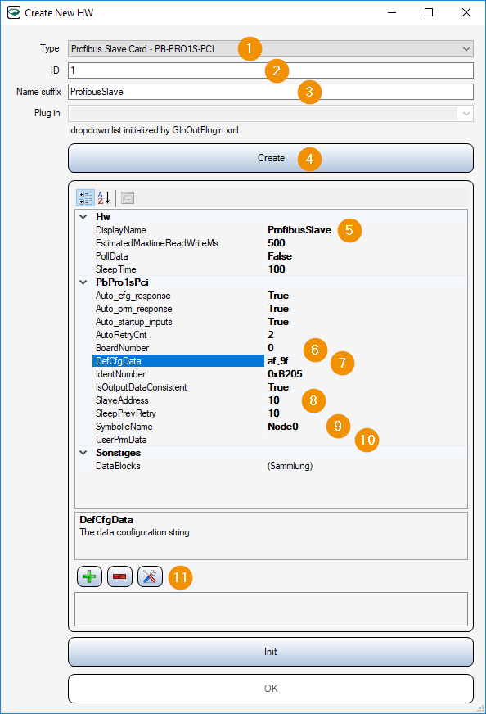Click the value 500 for EstimatedMaxtimeReadWriteMs
Image resolution: width=486 pixels, height=714 pixels.
point(277,243)
